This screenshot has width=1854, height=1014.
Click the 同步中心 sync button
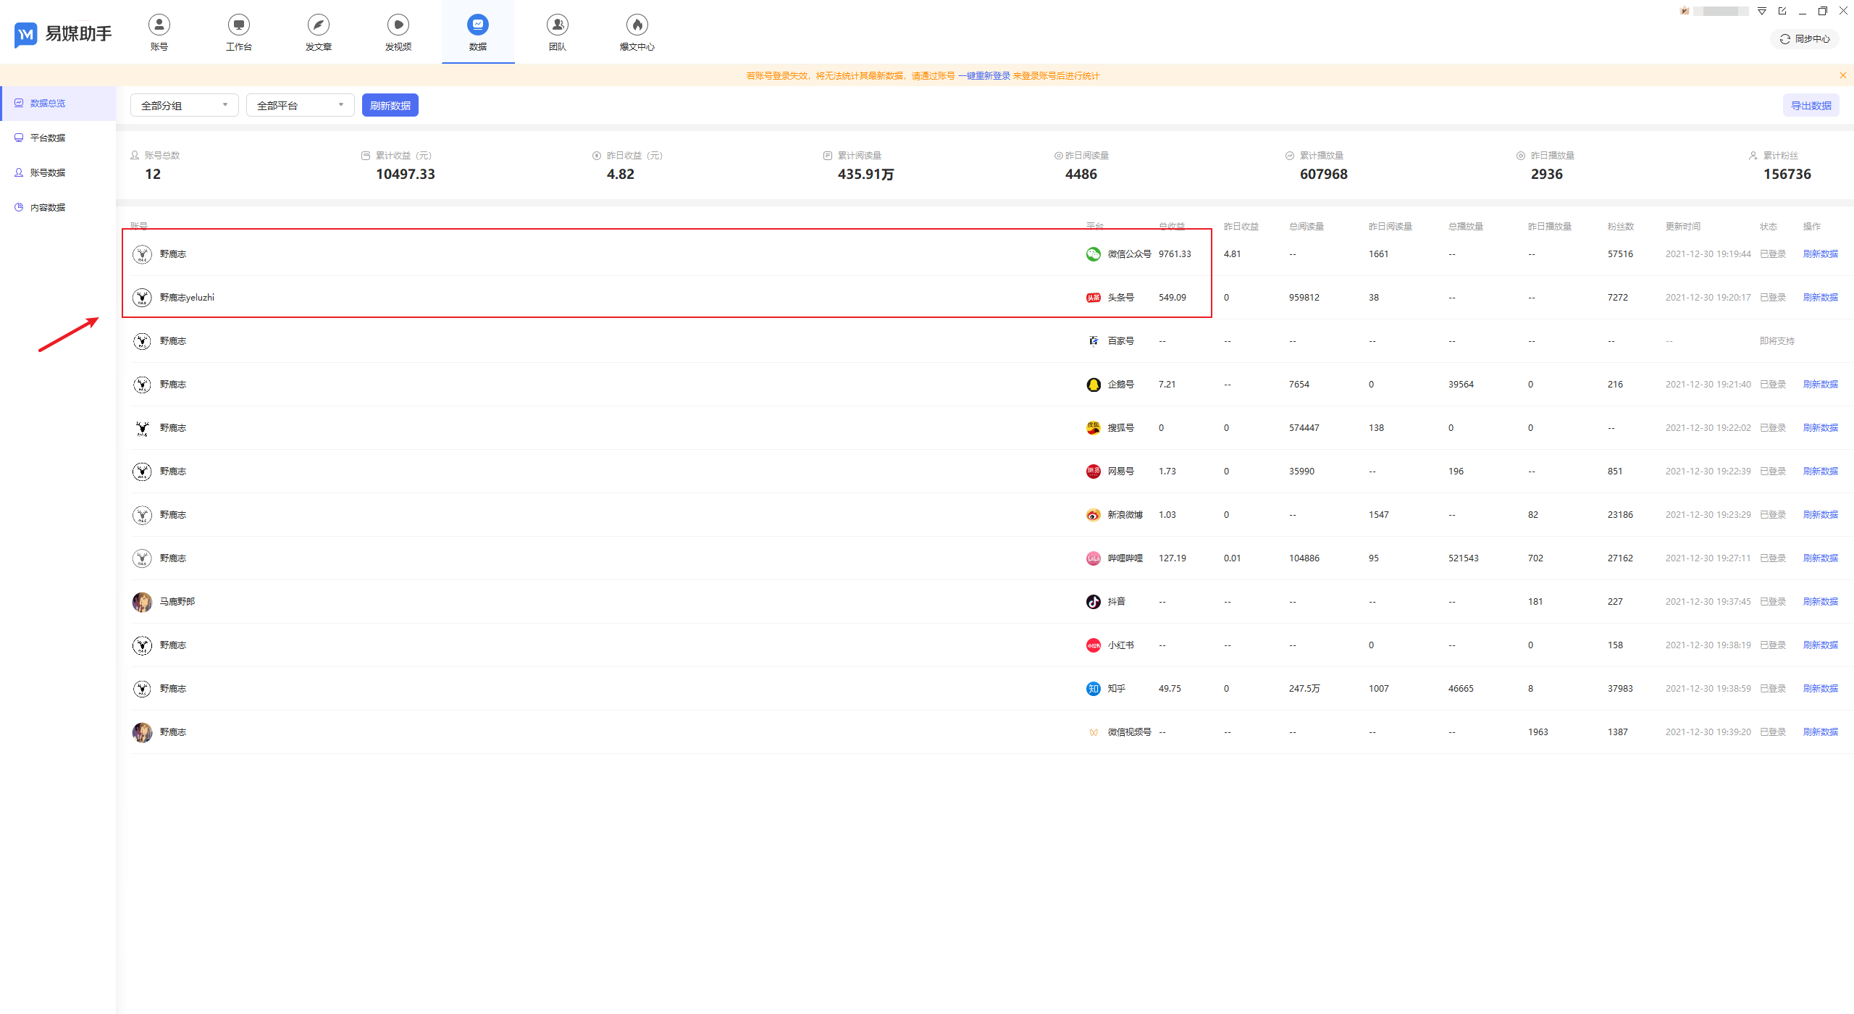[1805, 39]
